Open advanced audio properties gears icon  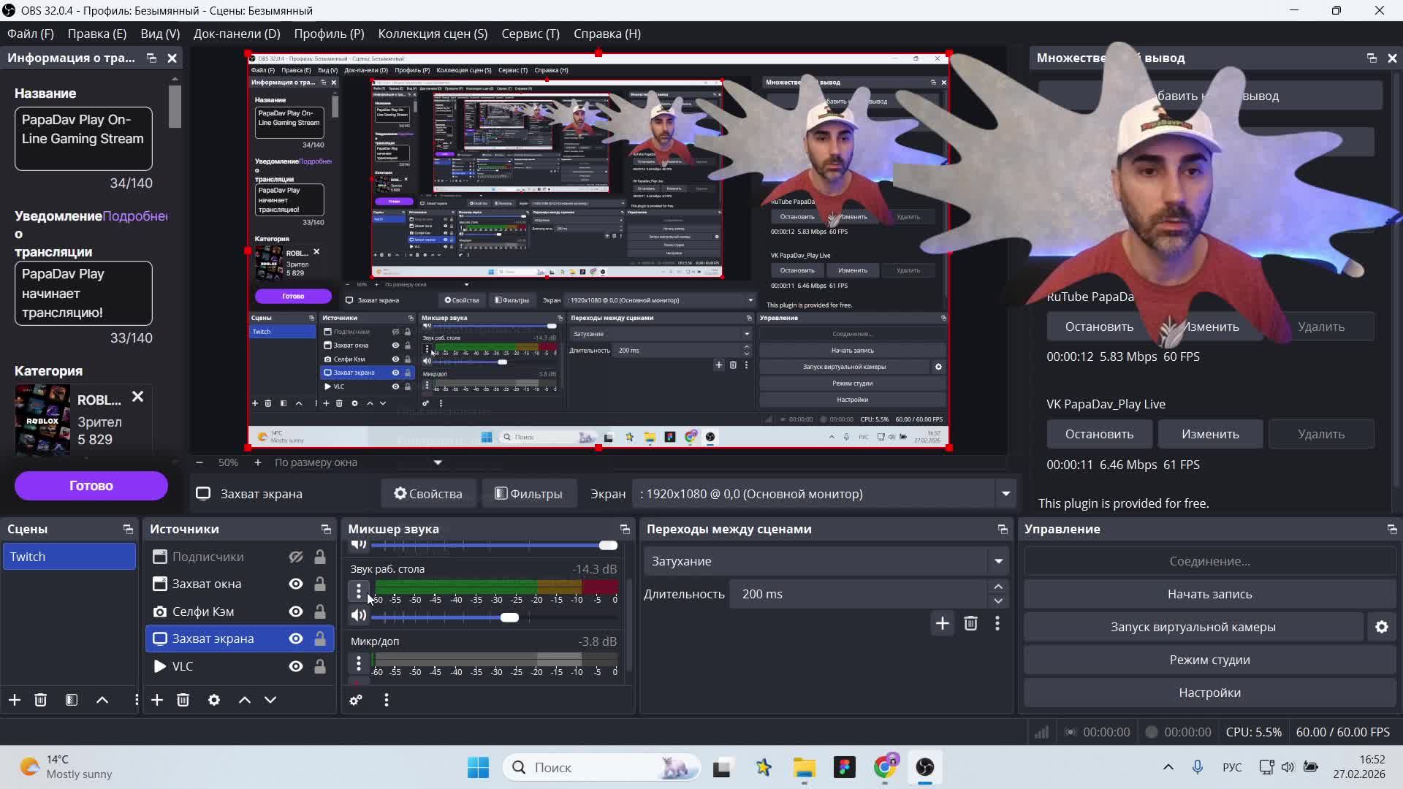pyautogui.click(x=356, y=700)
